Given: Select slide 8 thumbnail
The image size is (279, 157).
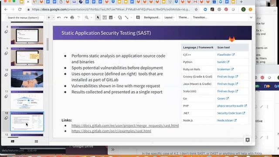Looking at the screenshot, I should coord(27,35).
